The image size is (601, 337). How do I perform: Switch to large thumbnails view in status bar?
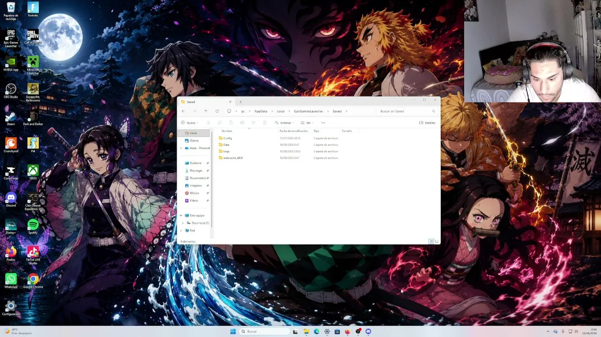point(437,242)
